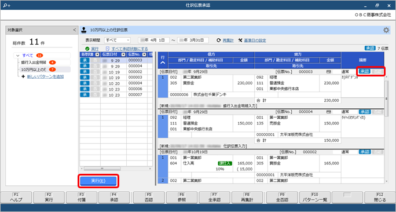
Task: Toggle 否 for the 9/29 000004 row
Action: pyautogui.click(x=95, y=66)
